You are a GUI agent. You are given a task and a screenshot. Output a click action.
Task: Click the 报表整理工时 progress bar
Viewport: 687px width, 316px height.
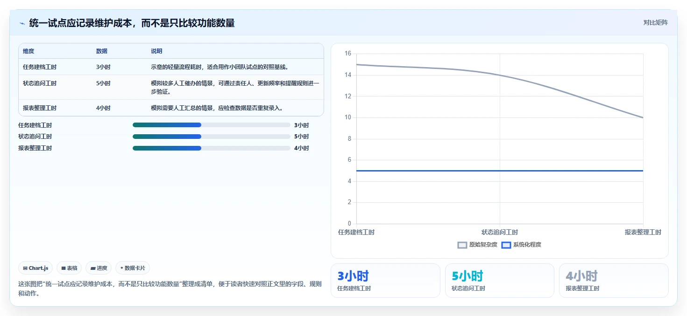point(212,148)
